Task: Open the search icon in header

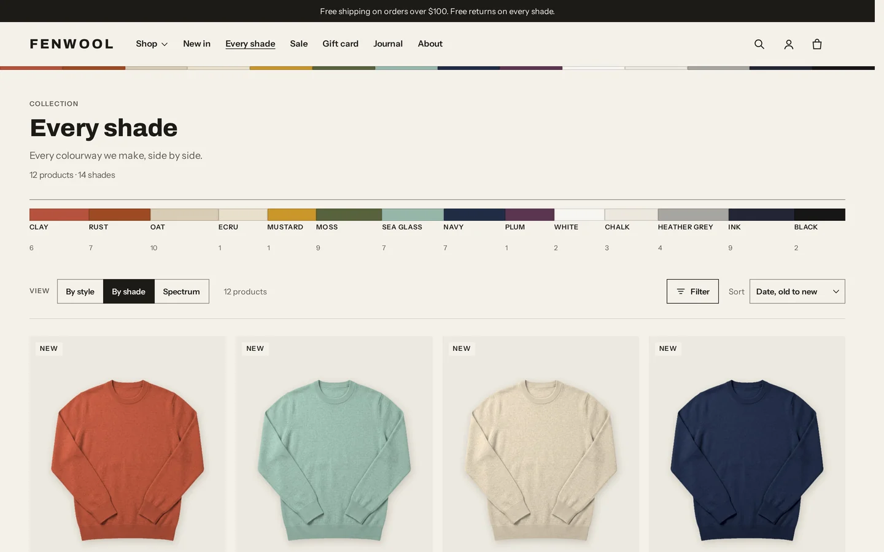Action: (759, 44)
